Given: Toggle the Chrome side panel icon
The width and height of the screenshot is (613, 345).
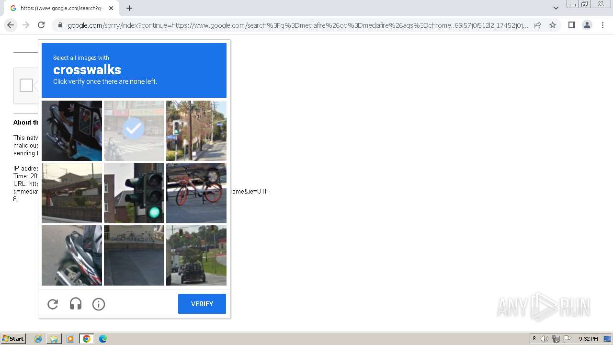Looking at the screenshot, I should 571,25.
